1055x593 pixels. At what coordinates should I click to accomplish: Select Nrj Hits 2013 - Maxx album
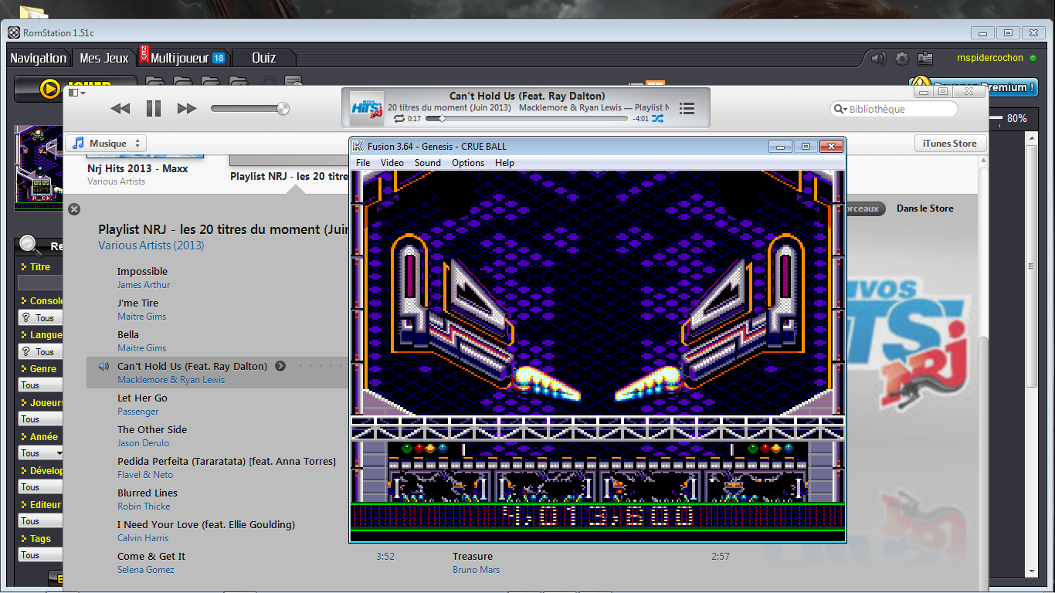pyautogui.click(x=137, y=169)
